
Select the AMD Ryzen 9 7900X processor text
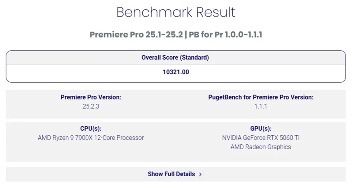[91, 138]
